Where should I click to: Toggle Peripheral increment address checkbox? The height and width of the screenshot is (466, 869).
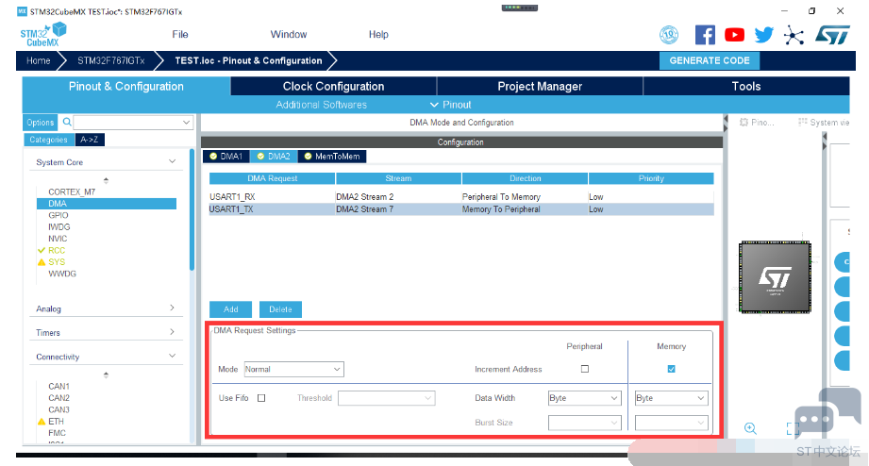(x=585, y=369)
